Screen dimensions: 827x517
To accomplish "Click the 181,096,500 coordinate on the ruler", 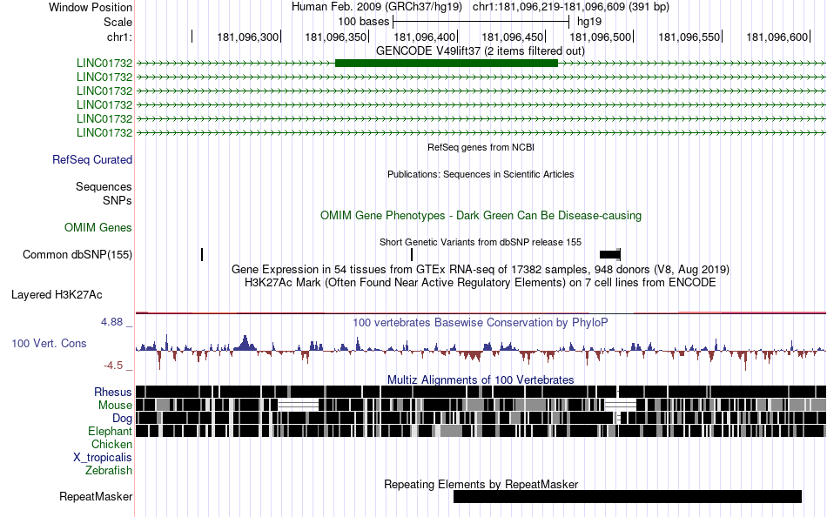I will click(600, 37).
